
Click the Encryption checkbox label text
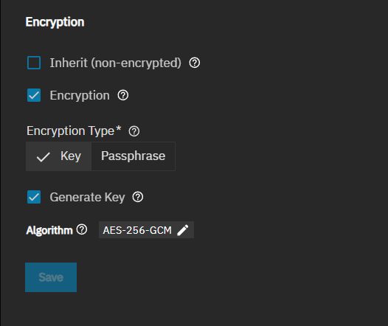(x=80, y=95)
